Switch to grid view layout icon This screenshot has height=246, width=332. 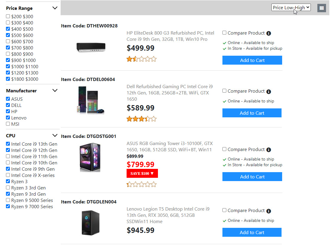click(x=322, y=8)
